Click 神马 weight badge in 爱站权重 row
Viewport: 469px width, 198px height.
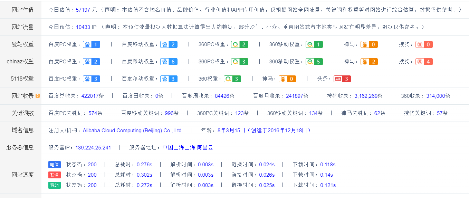[x=369, y=44]
